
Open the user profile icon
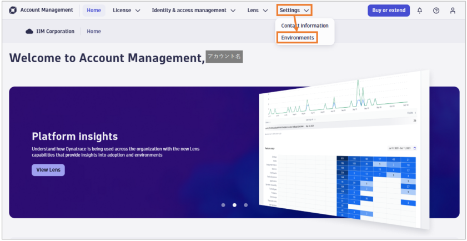click(x=453, y=11)
